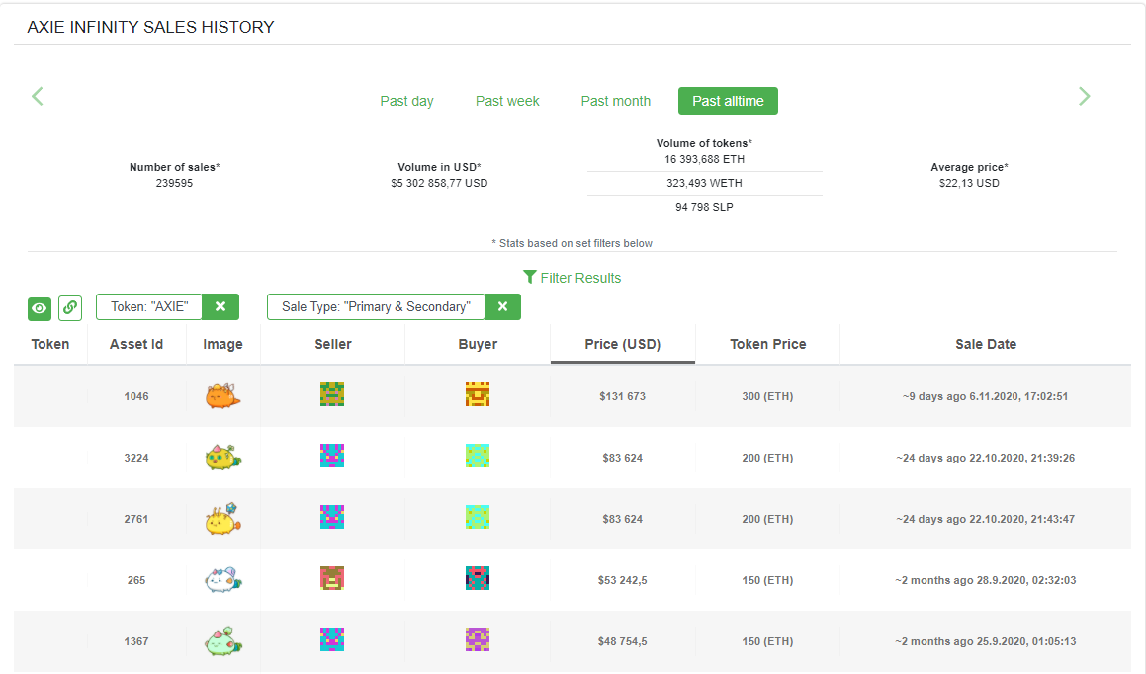Image resolution: width=1146 pixels, height=674 pixels.
Task: Open the Token AXIE filter box
Action: [149, 306]
